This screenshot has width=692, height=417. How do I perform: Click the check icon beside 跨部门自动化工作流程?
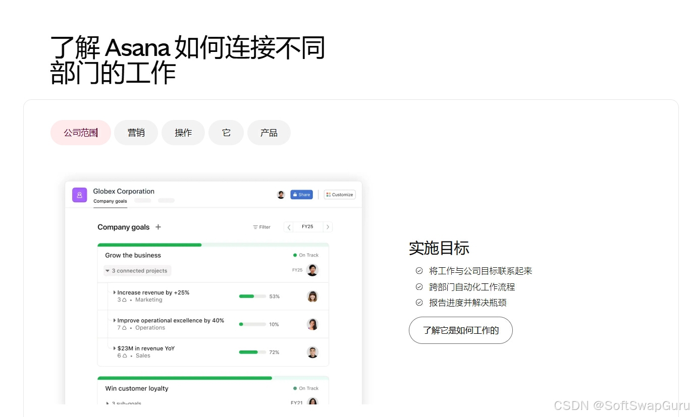419,287
